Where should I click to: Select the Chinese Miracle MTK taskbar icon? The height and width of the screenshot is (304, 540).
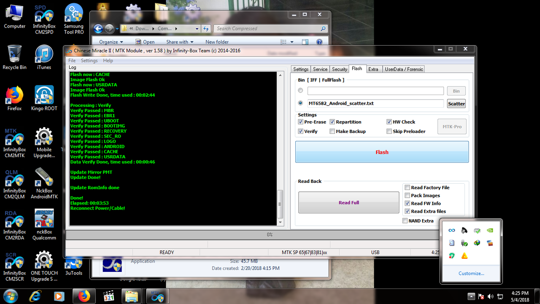tap(157, 296)
